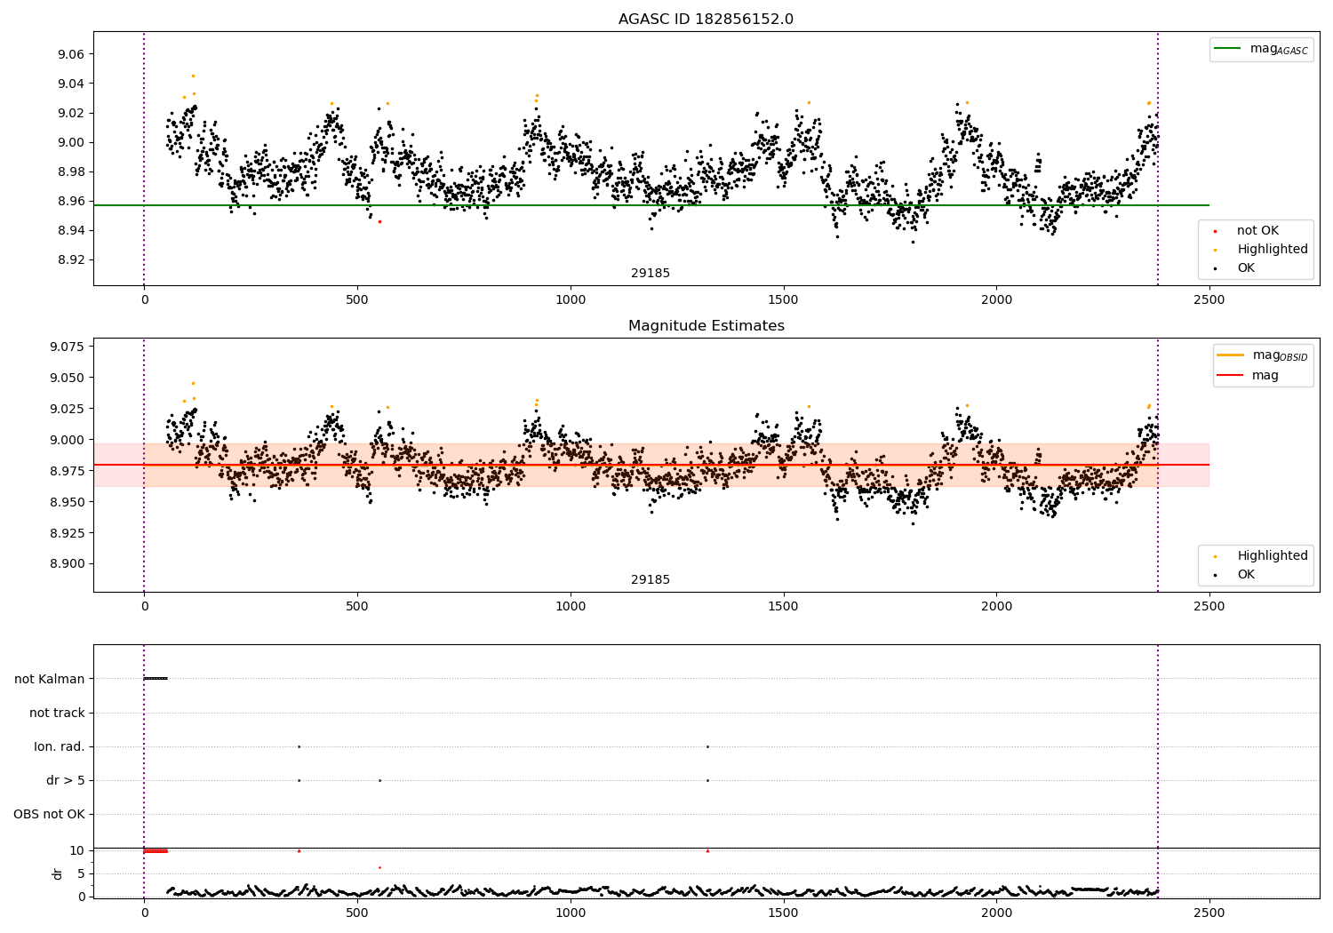Click the 'Magnitude Estimates' plot title
This screenshot has width=1333, height=933.
coord(706,326)
